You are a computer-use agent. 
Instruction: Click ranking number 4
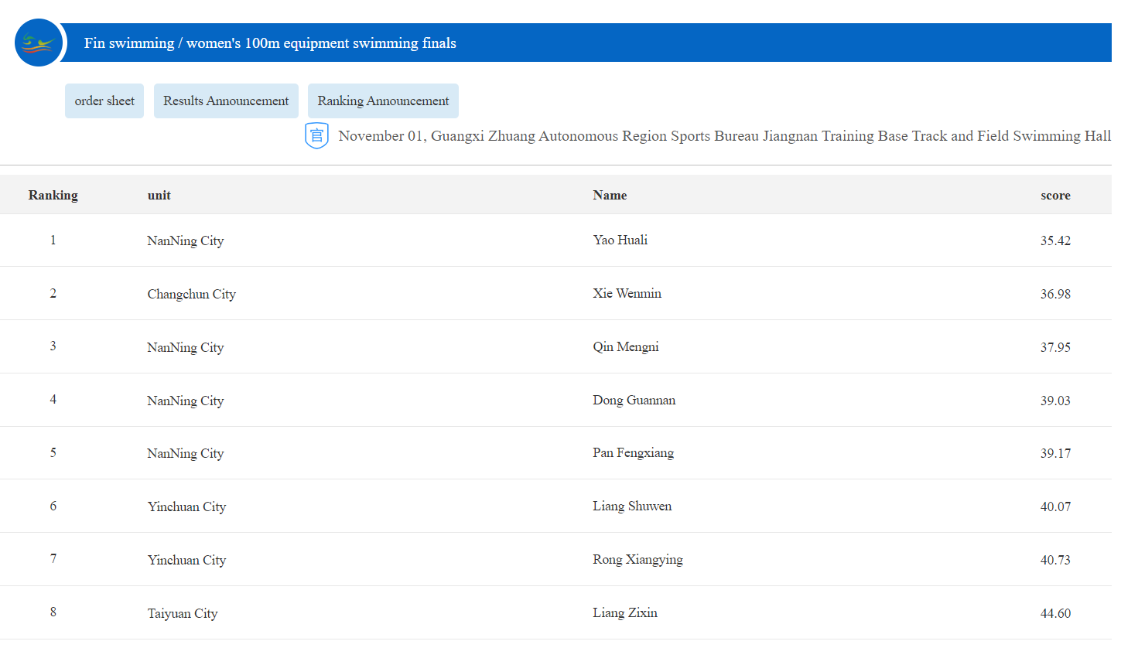(53, 400)
